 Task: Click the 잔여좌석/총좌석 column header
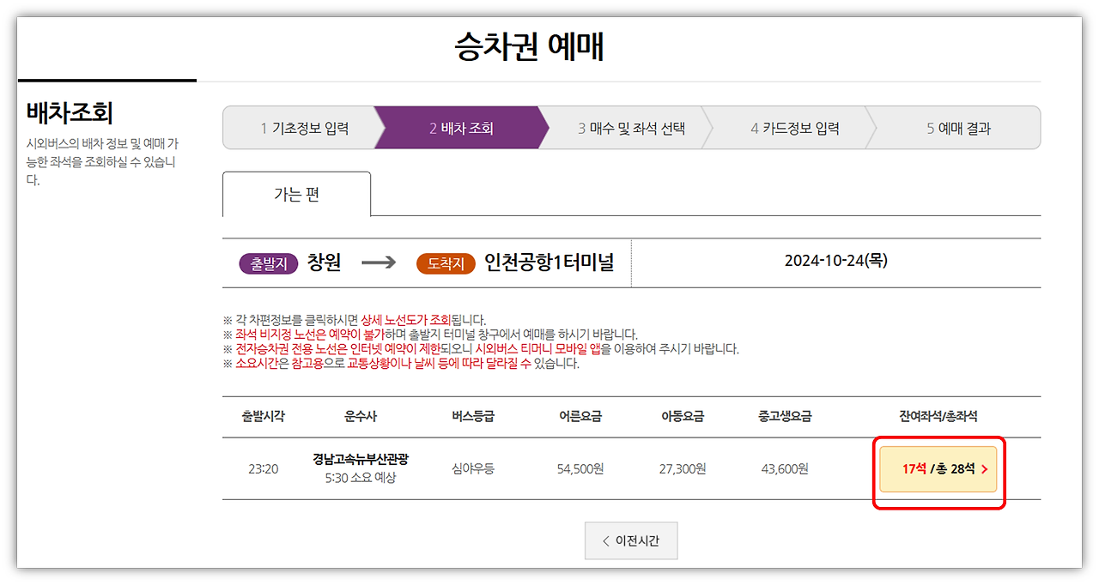[x=938, y=415]
